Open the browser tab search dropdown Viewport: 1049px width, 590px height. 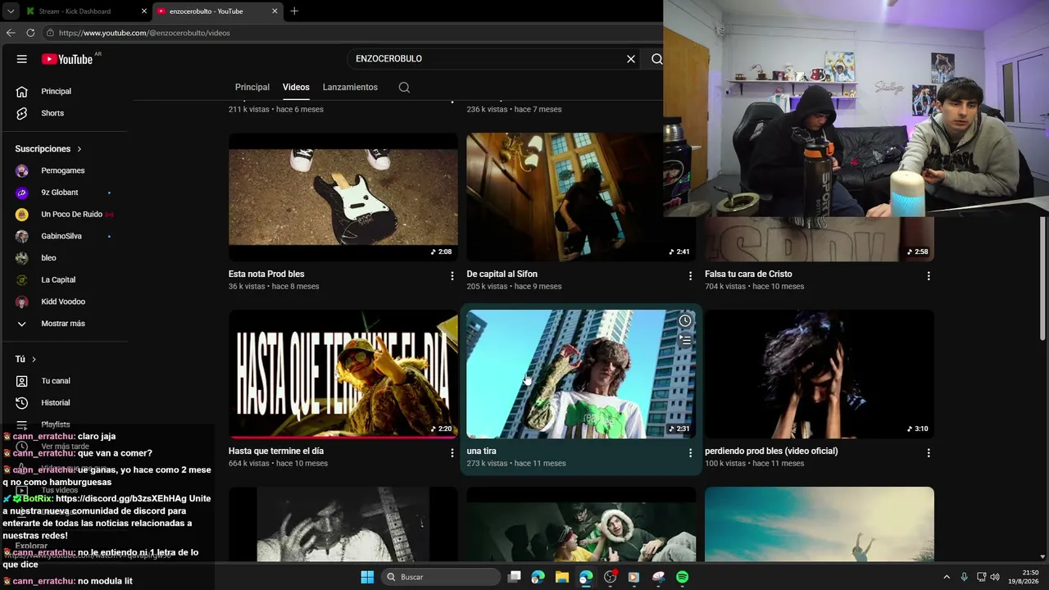(x=11, y=11)
